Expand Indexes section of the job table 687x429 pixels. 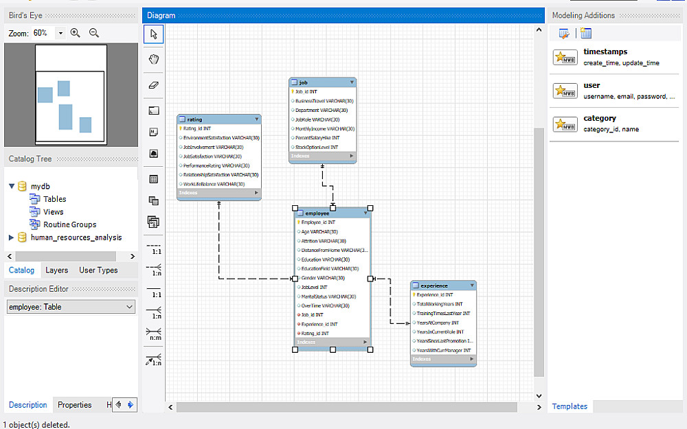(x=352, y=156)
